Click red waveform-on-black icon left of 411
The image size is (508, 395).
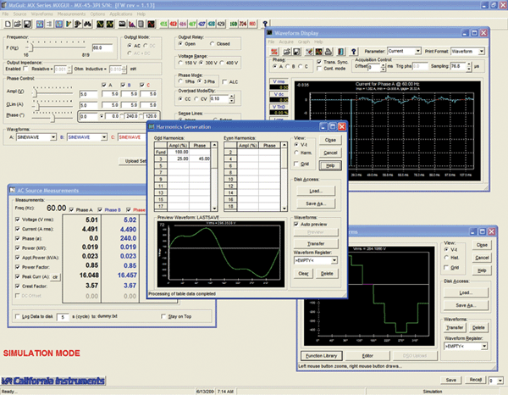(151, 24)
